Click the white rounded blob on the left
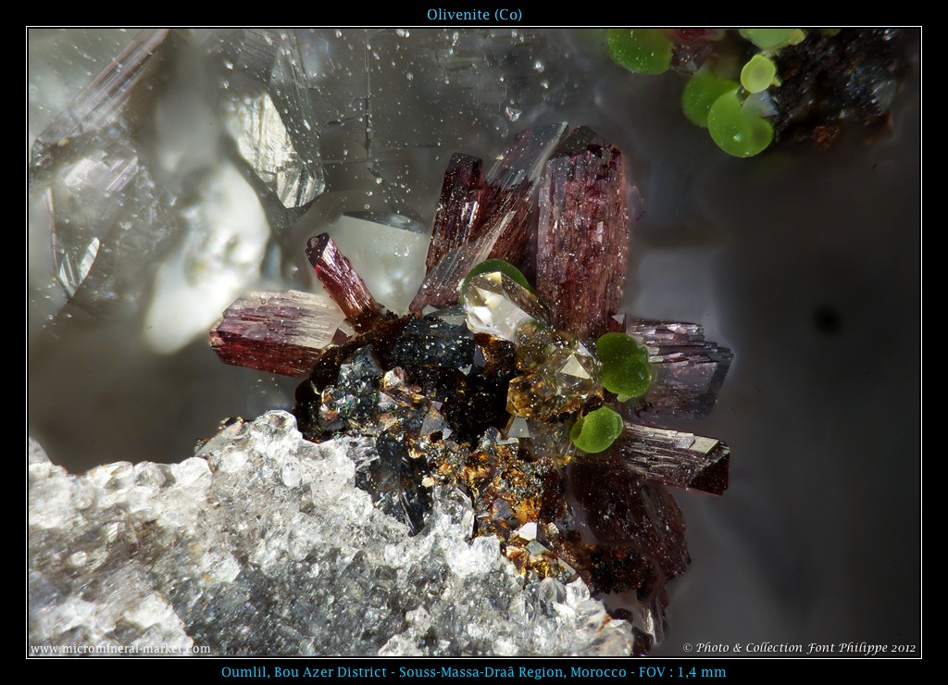948x685 pixels. (208, 259)
